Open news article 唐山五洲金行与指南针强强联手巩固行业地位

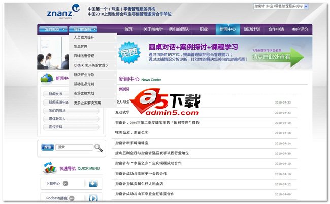(152, 153)
